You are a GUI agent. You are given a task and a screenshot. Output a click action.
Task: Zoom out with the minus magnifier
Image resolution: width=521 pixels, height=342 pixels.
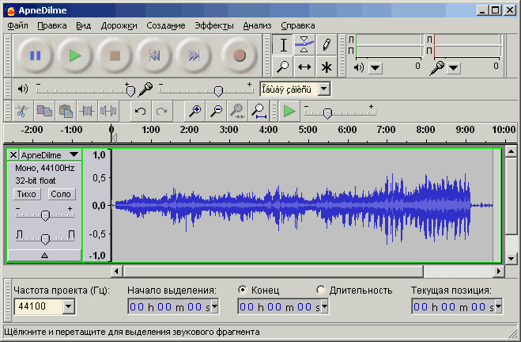[x=217, y=111]
